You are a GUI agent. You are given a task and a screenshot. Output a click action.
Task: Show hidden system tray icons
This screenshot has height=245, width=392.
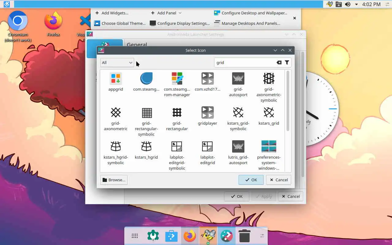point(356,4)
